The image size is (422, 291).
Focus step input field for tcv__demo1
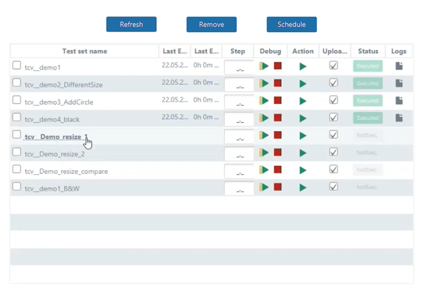[239, 68]
